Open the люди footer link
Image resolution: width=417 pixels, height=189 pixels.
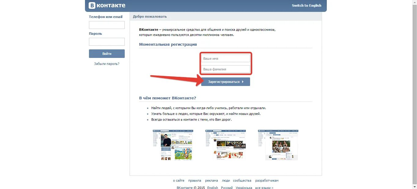[x=226, y=180]
